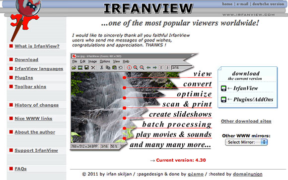The width and height of the screenshot is (288, 180).
Task: Open the FAQs link
Action: pos(20,169)
